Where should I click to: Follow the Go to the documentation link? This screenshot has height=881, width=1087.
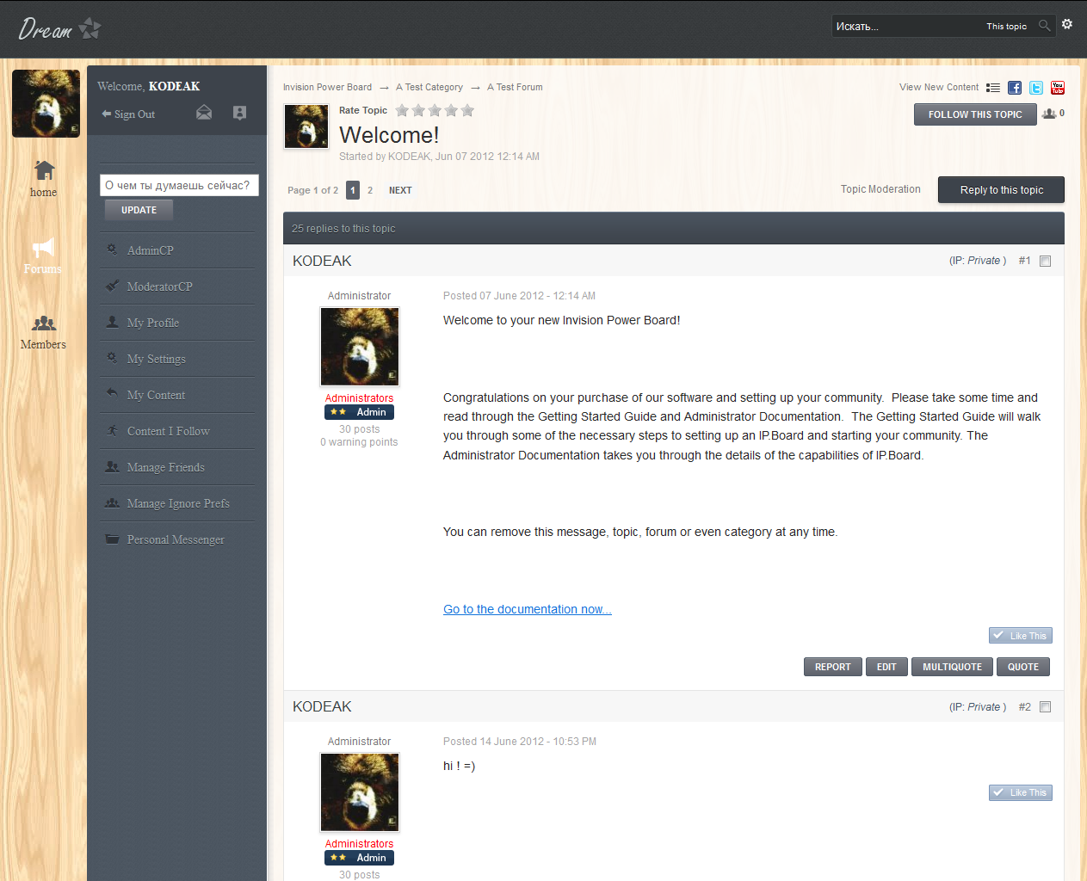point(528,609)
